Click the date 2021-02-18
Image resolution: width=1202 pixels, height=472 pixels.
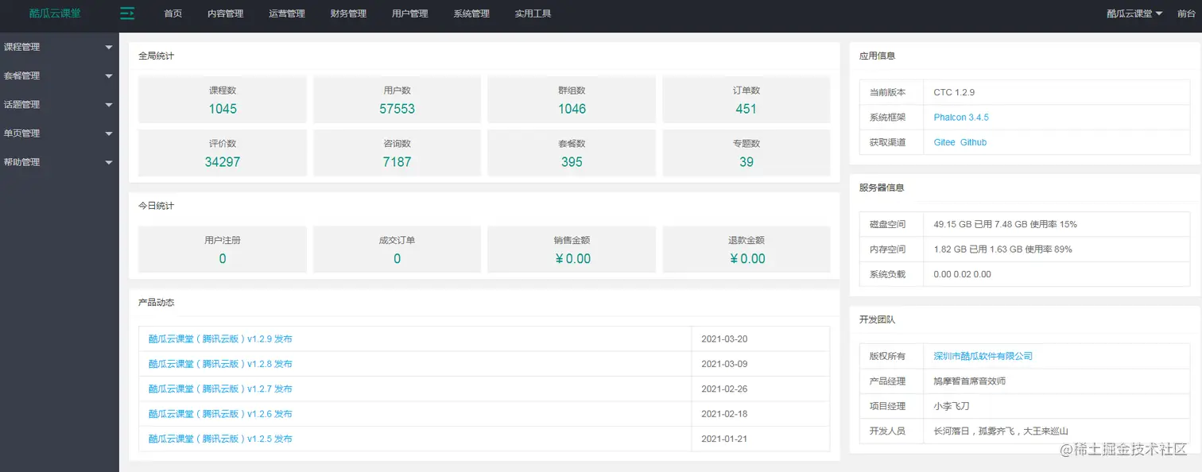click(724, 414)
